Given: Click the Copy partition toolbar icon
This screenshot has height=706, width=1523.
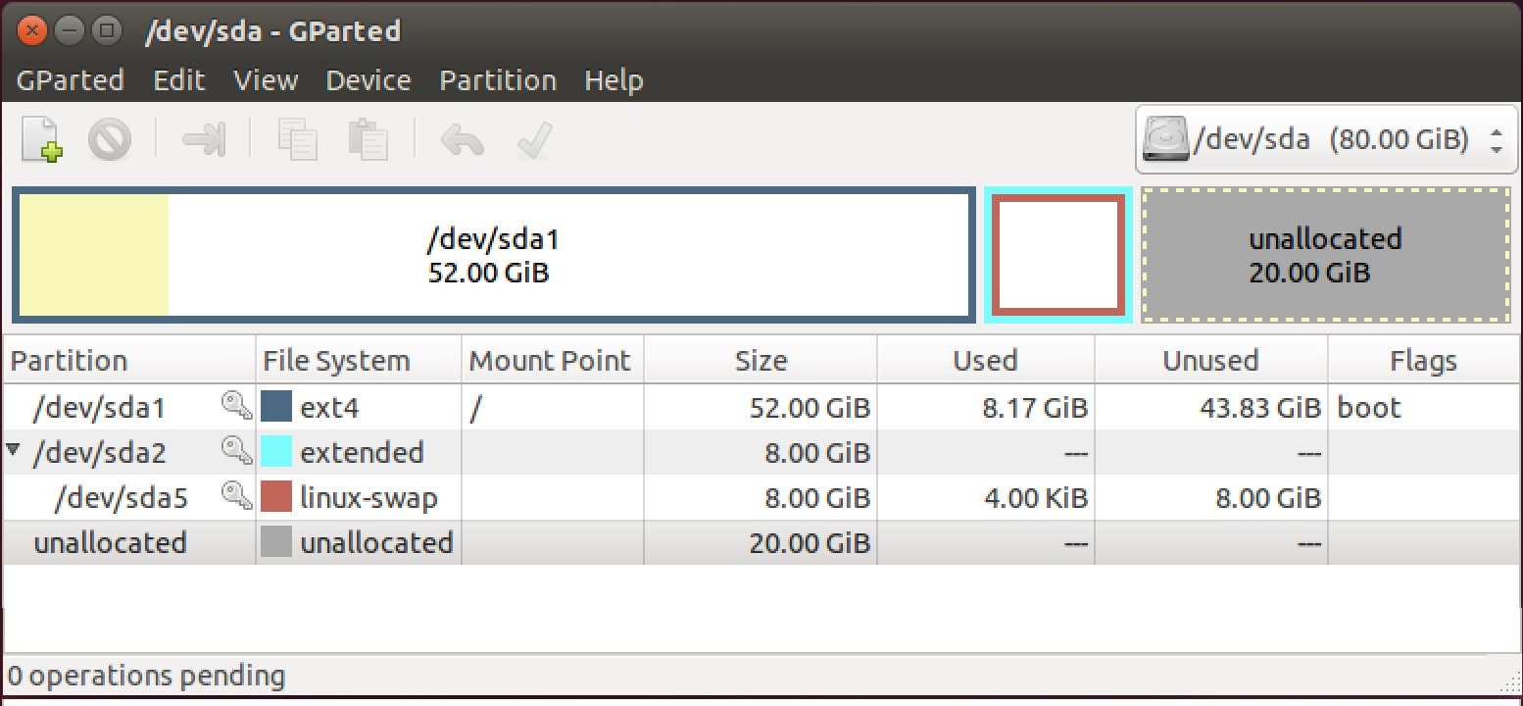Looking at the screenshot, I should [297, 139].
